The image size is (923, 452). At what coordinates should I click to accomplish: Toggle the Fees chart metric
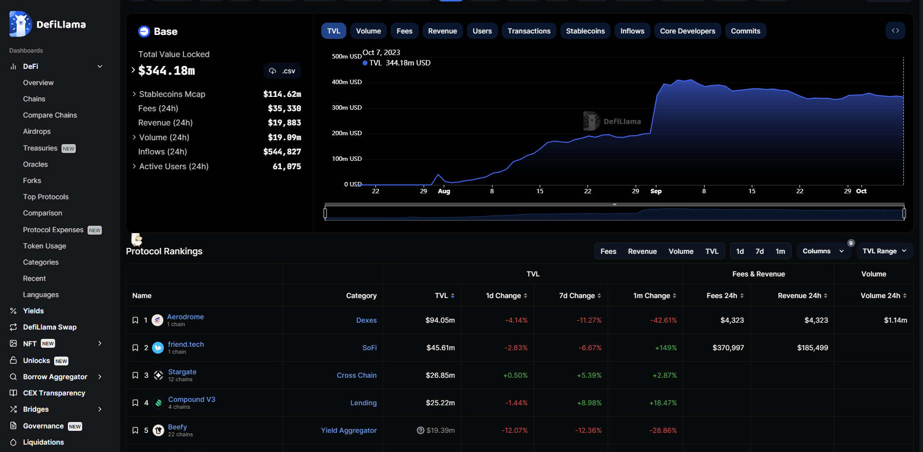click(x=404, y=30)
